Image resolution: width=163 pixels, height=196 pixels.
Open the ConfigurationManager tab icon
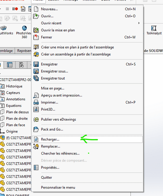tap(21, 65)
